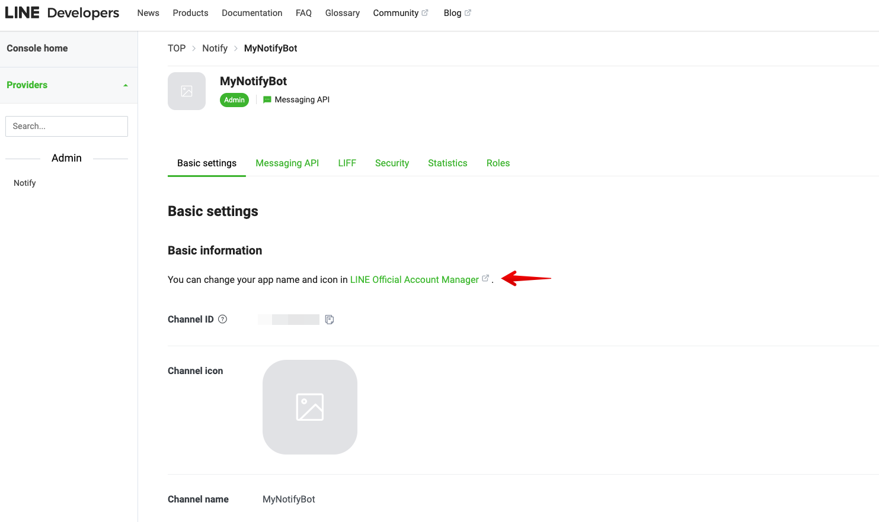Select the Notify provider in sidebar
879x522 pixels.
25,183
